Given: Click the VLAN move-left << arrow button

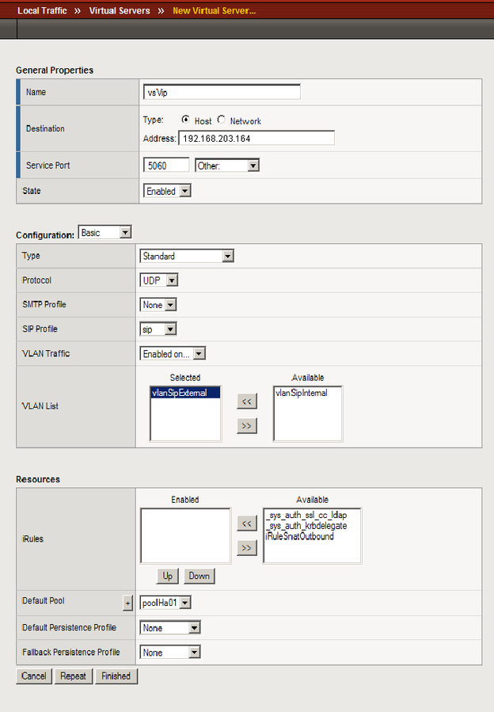Looking at the screenshot, I should click(247, 402).
